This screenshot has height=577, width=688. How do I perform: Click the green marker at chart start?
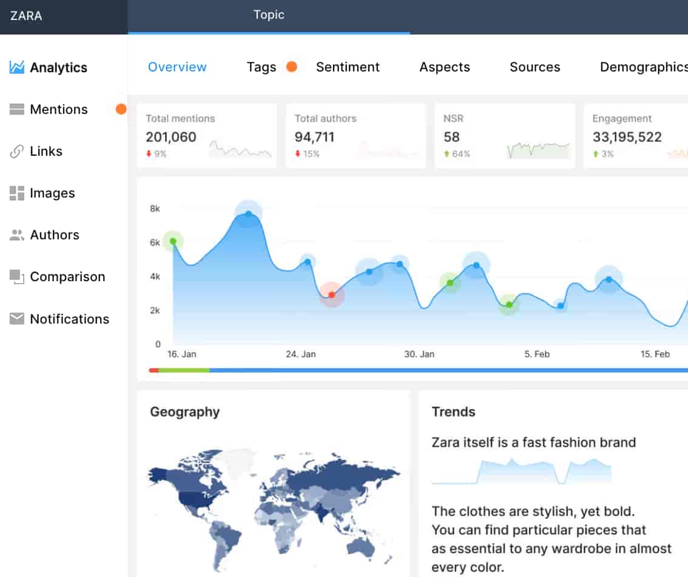click(x=173, y=241)
